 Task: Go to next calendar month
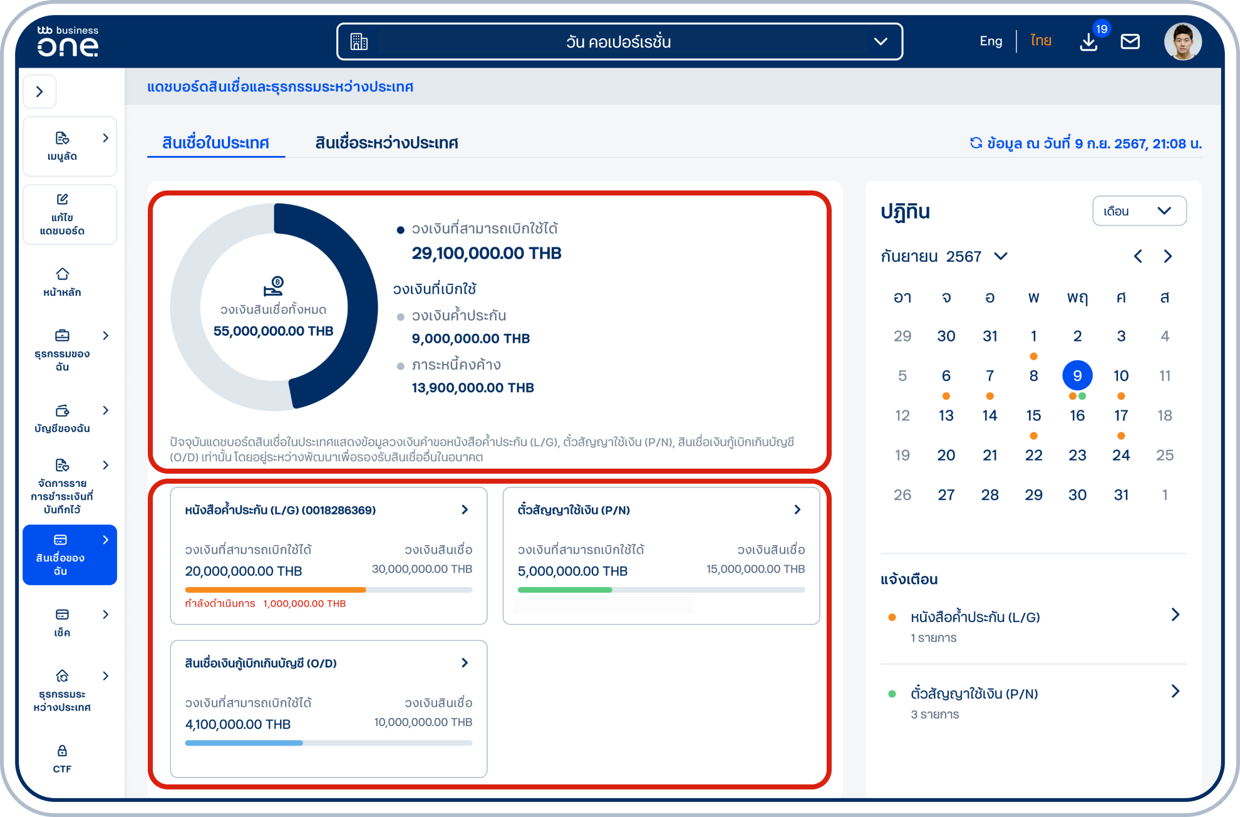click(1167, 256)
